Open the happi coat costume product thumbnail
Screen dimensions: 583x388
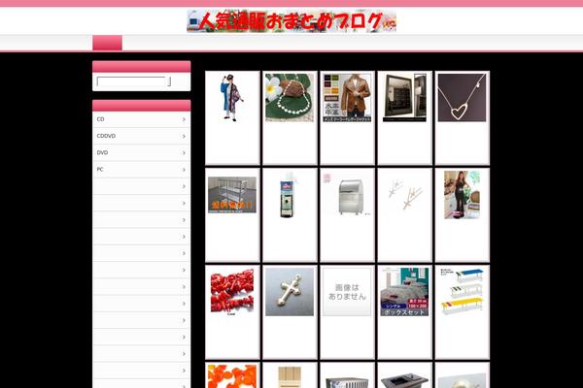pyautogui.click(x=232, y=98)
